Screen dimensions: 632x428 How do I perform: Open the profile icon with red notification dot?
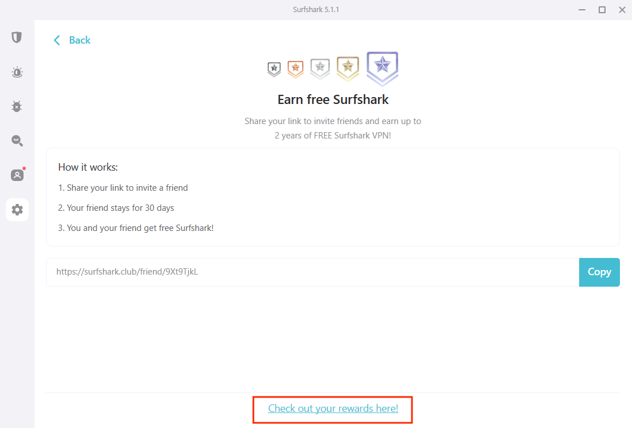[17, 175]
